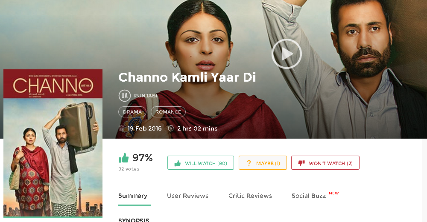The height and width of the screenshot is (222, 427).
Task: Click thumbs-down icon in Won't Watch button
Action: coord(301,163)
